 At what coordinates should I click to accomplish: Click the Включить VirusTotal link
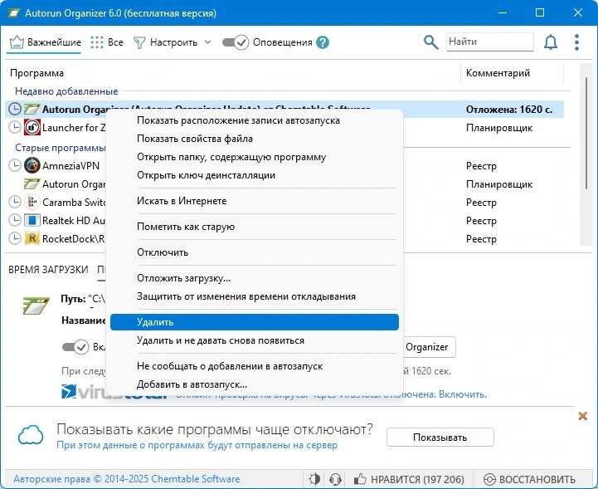(x=463, y=394)
